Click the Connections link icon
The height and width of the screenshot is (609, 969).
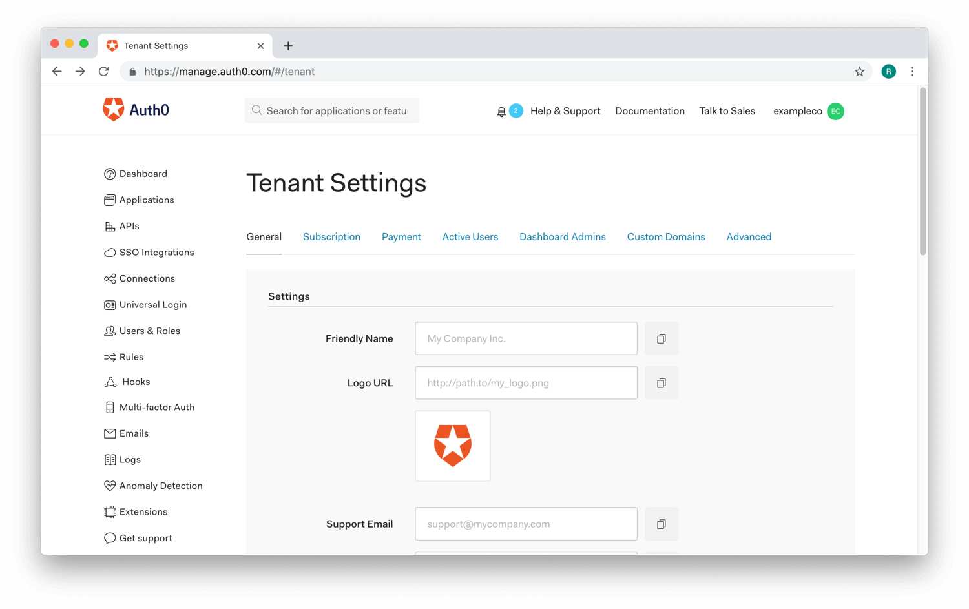(x=110, y=278)
